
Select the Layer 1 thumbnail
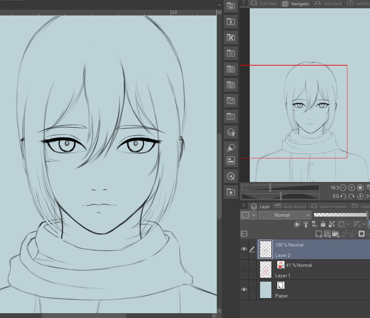[266, 269]
